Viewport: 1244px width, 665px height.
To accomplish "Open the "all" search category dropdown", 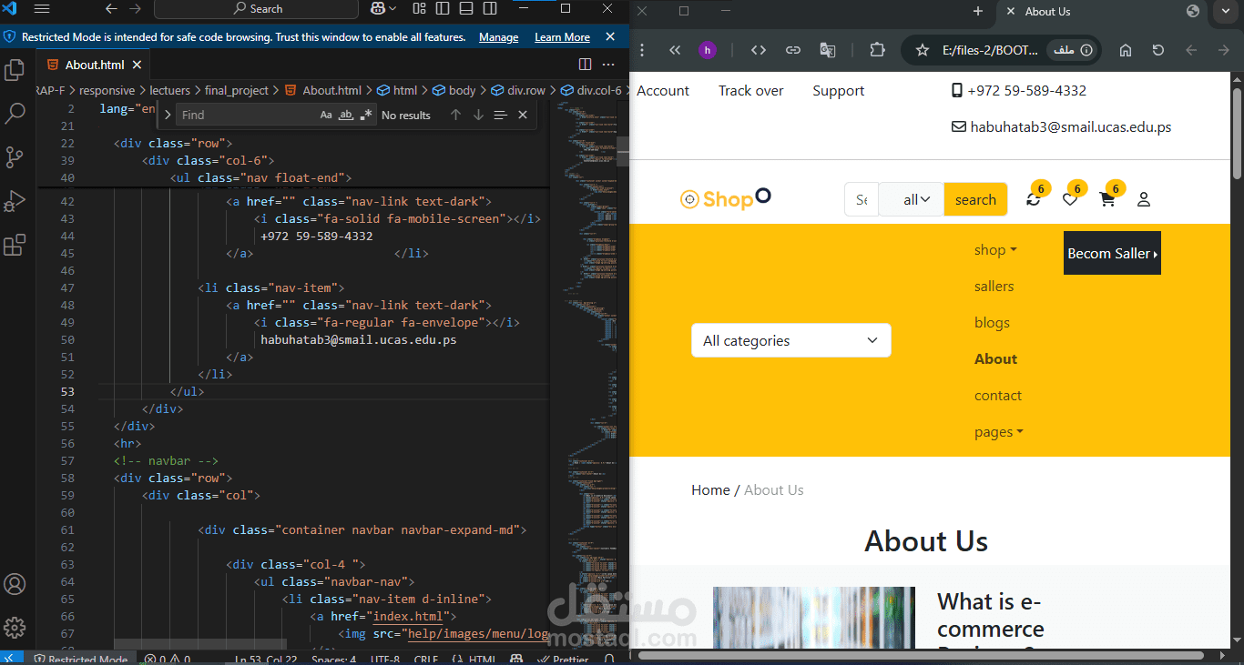I will tap(911, 199).
